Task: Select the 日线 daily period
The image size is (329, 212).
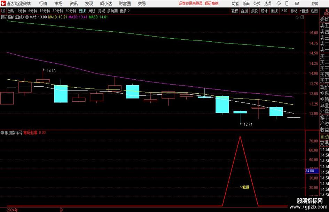Action: 82,11
